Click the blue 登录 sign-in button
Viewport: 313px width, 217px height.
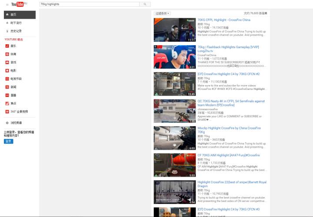(9, 141)
